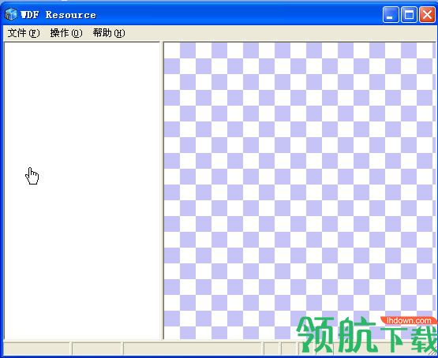This screenshot has width=438, height=358.
Task: Open the 帮助(H) menu
Action: (109, 33)
